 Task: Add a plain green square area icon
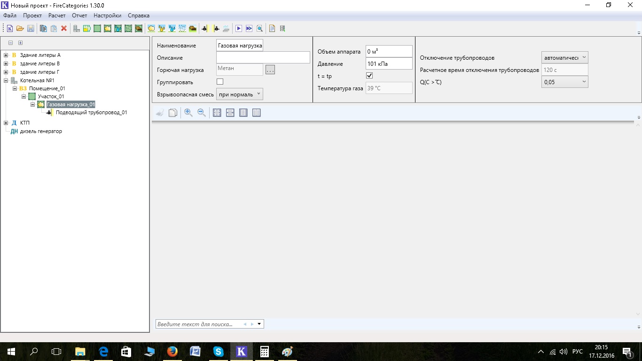point(97,28)
